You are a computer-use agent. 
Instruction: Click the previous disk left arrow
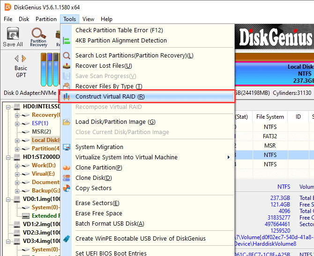click(17, 58)
